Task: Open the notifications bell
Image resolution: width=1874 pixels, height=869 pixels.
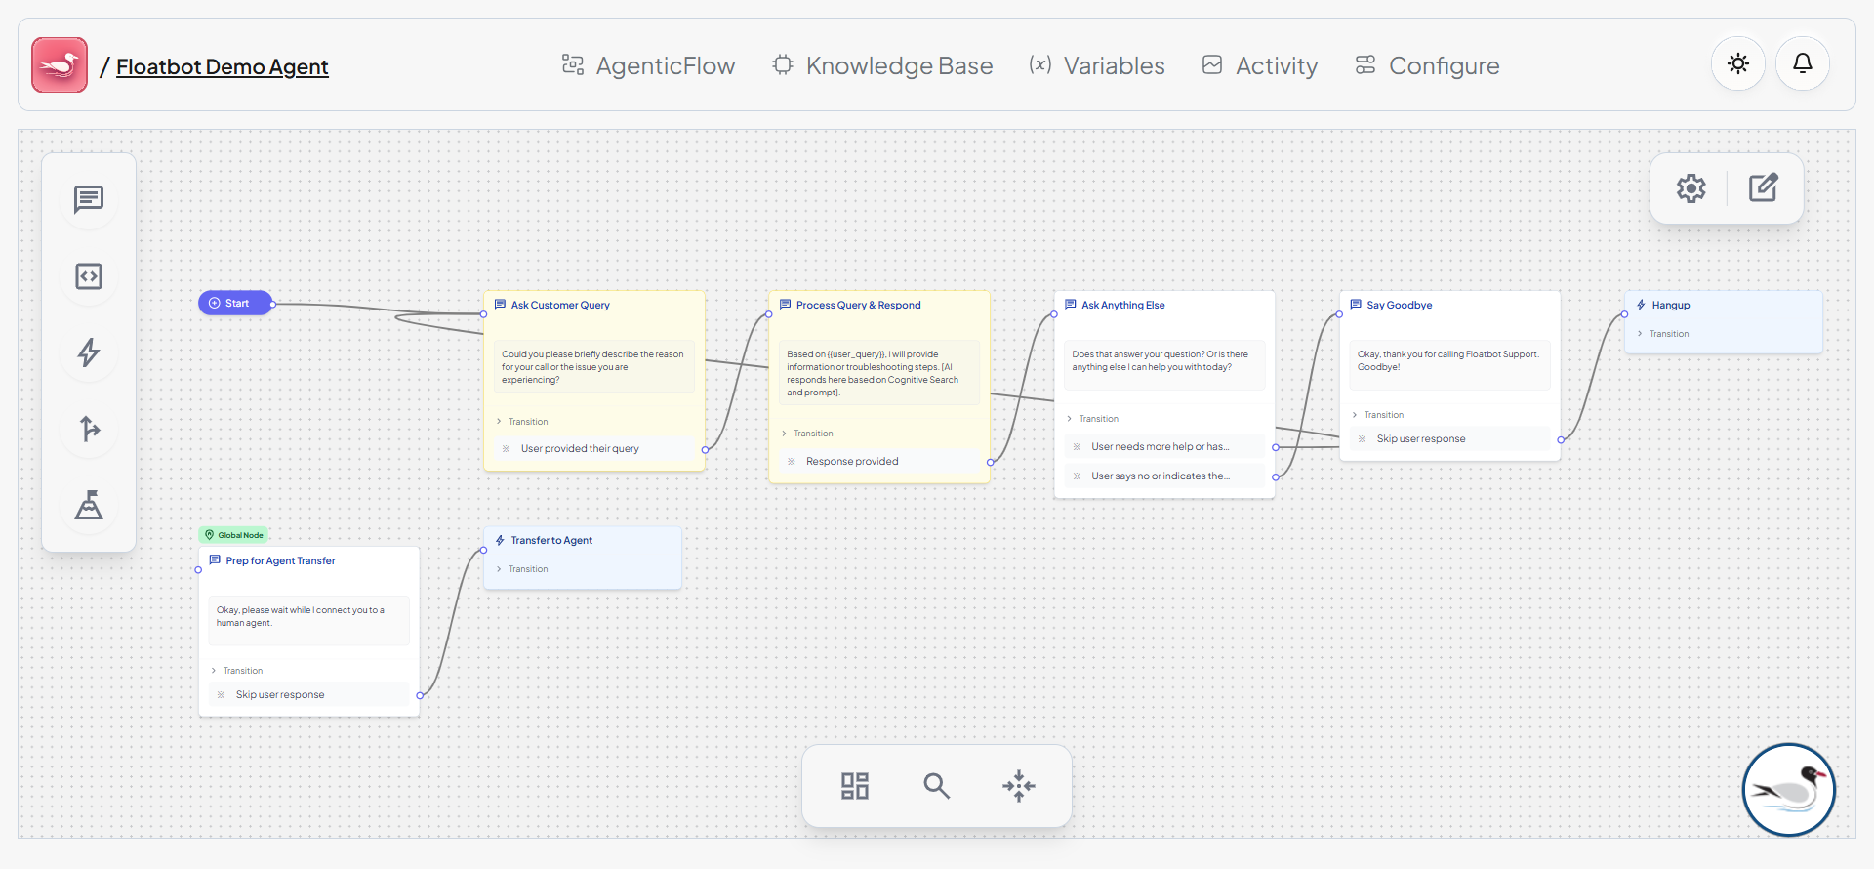Action: [1803, 64]
